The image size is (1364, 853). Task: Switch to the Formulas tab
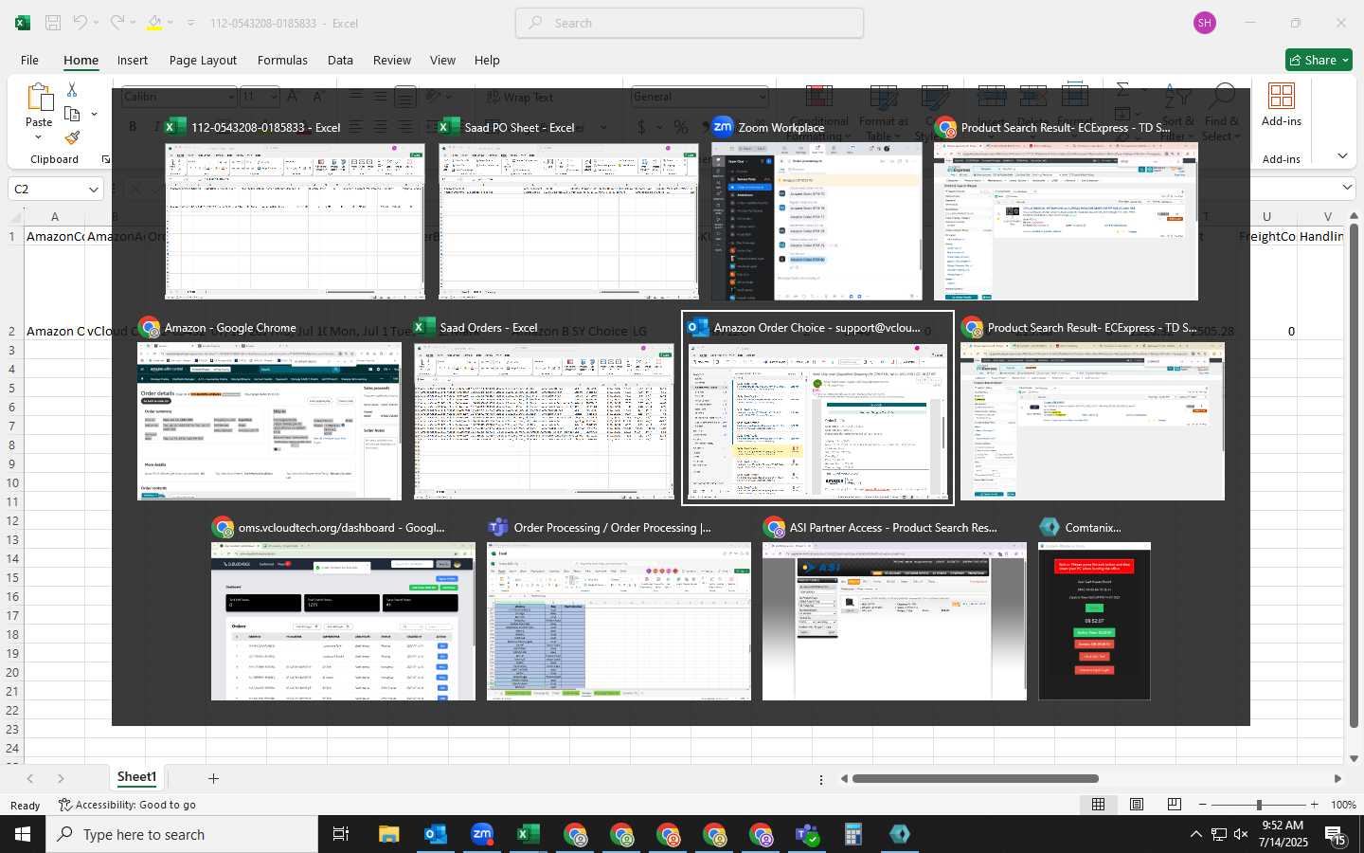point(282,60)
